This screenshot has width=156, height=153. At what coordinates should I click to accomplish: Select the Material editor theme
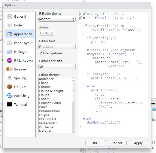tap(55, 131)
